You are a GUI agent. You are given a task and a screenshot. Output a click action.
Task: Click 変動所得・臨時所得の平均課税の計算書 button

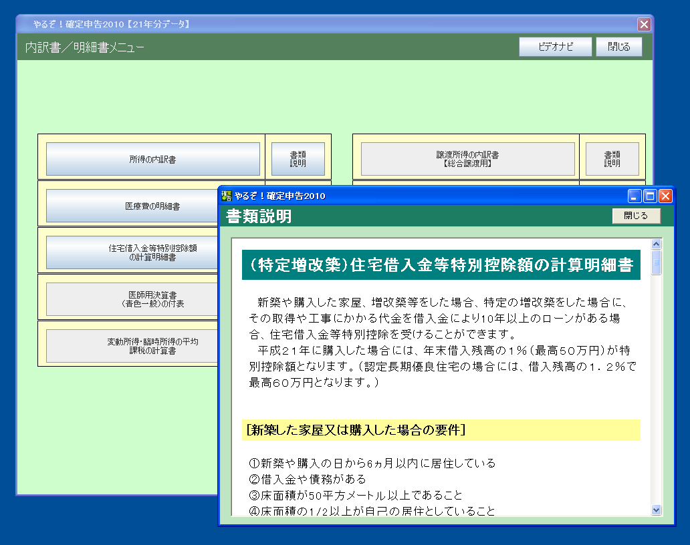point(132,346)
